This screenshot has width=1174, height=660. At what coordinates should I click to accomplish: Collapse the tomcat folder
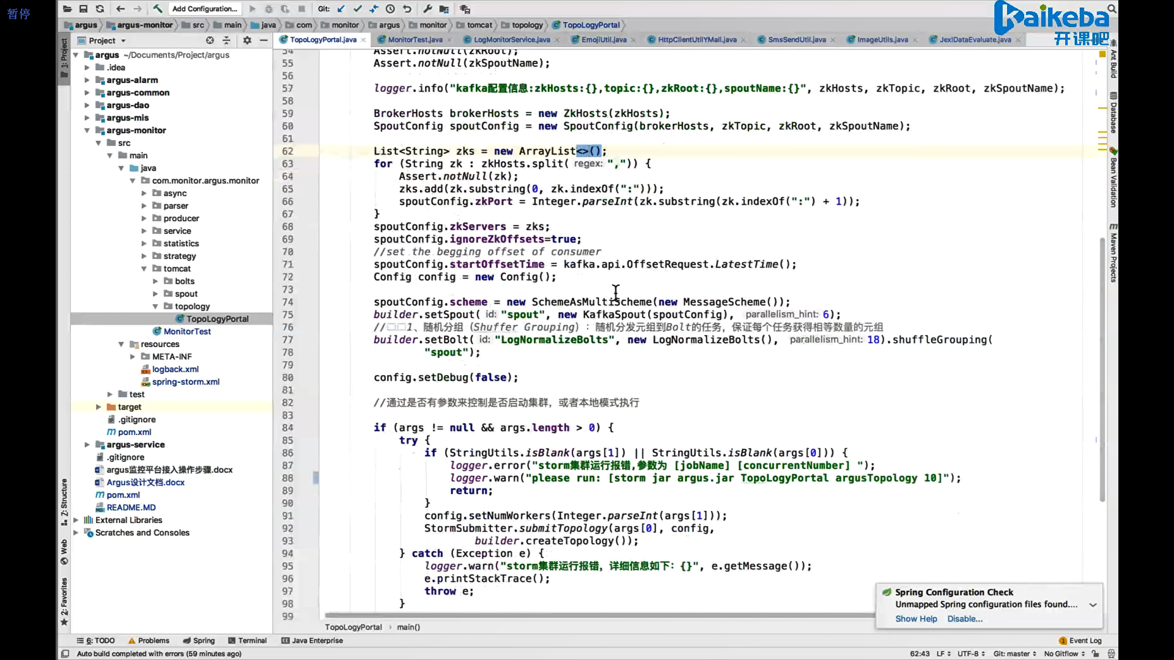click(144, 269)
